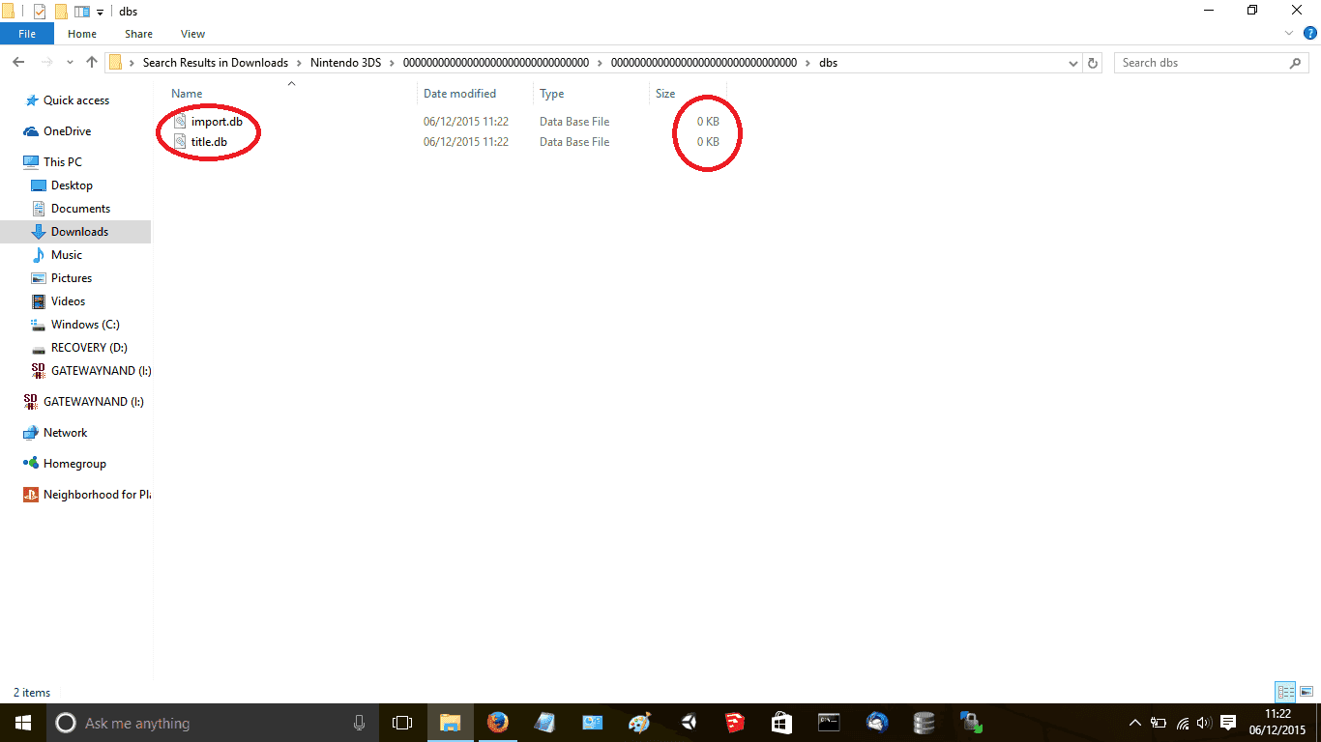Expand the chevron just before dbs breadcrumb
Viewport: 1321px width, 742px height.
point(808,63)
